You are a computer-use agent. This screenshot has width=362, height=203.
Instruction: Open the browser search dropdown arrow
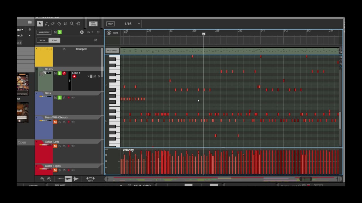(x=29, y=36)
